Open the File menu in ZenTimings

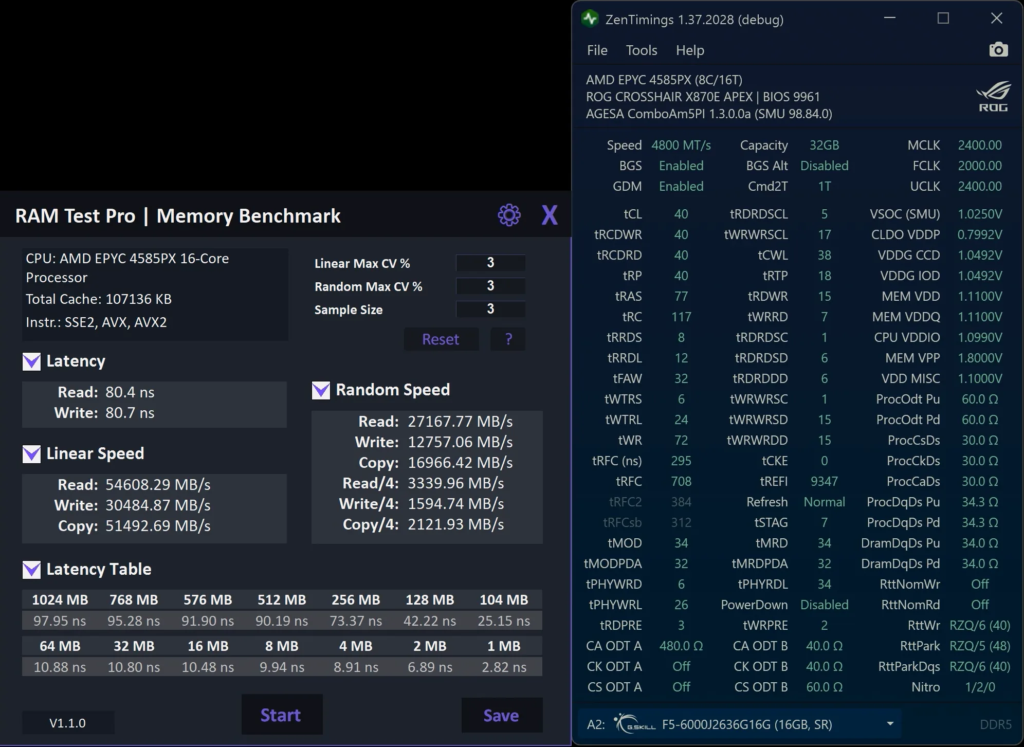coord(597,50)
